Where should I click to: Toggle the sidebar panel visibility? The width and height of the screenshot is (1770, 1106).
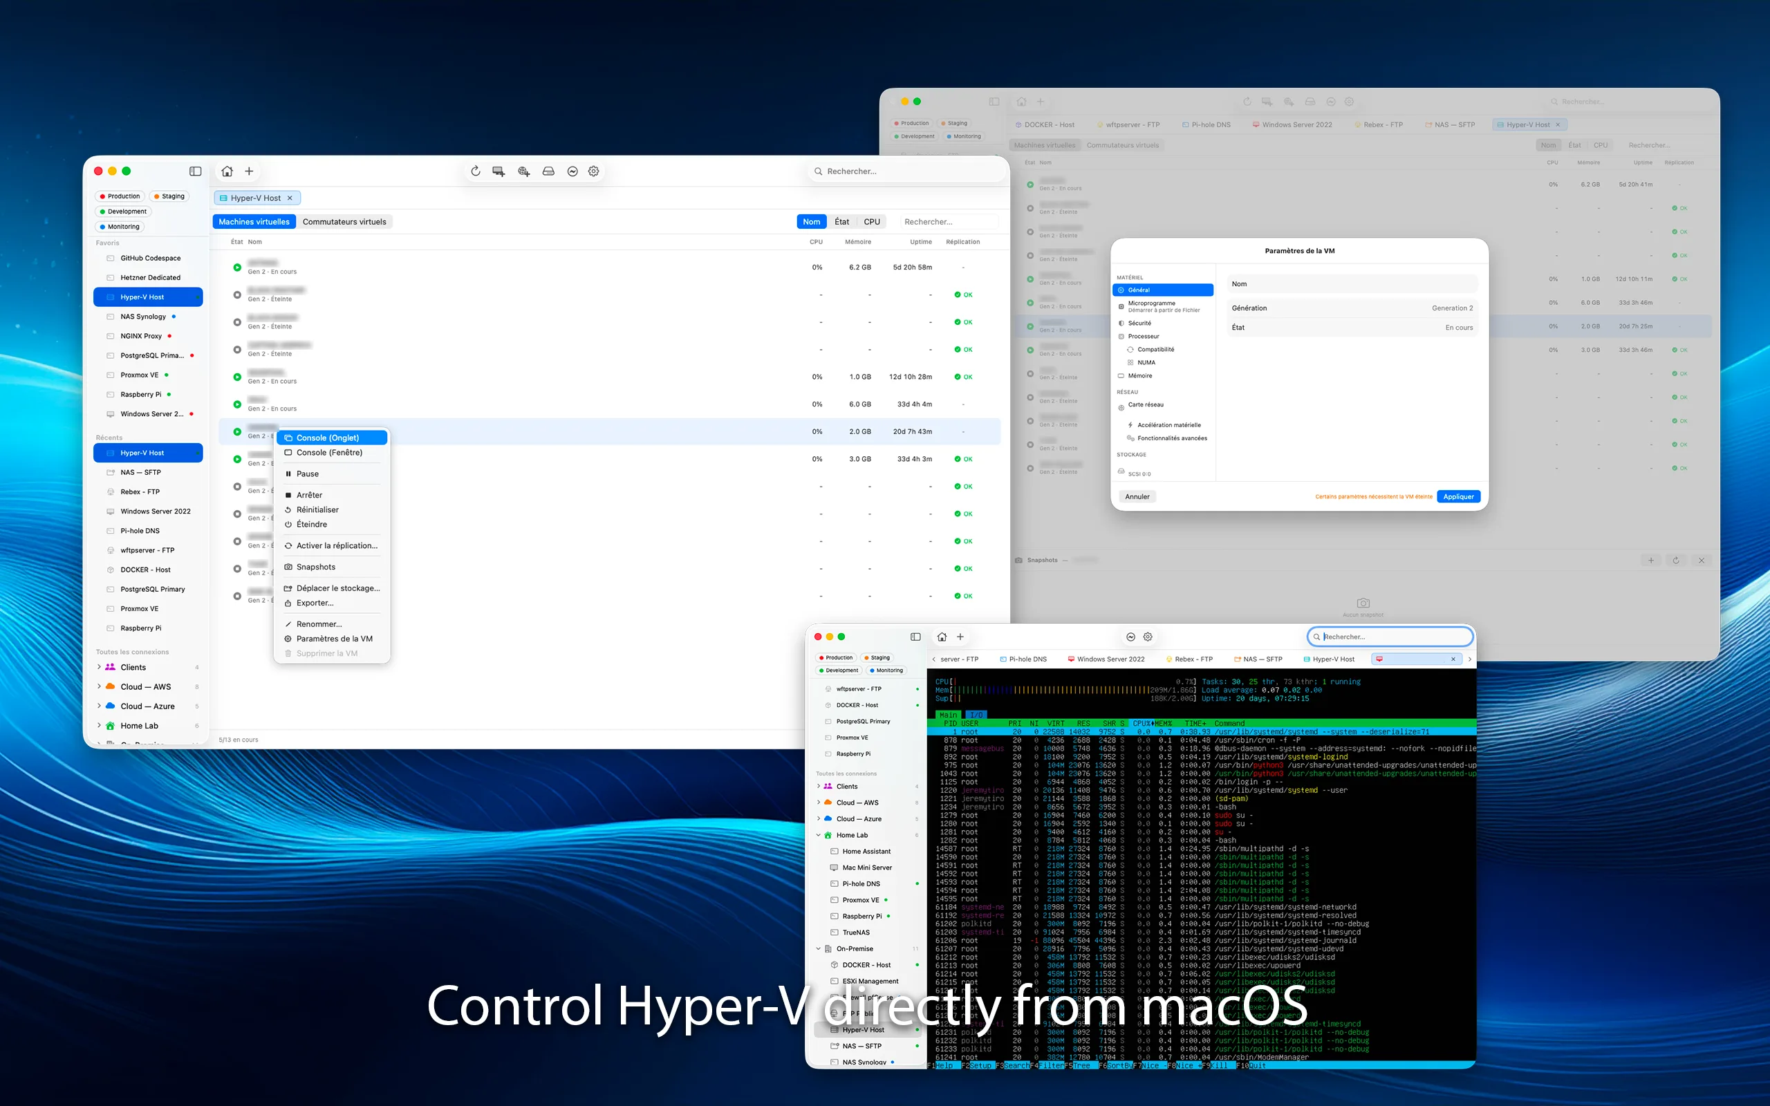pyautogui.click(x=195, y=171)
